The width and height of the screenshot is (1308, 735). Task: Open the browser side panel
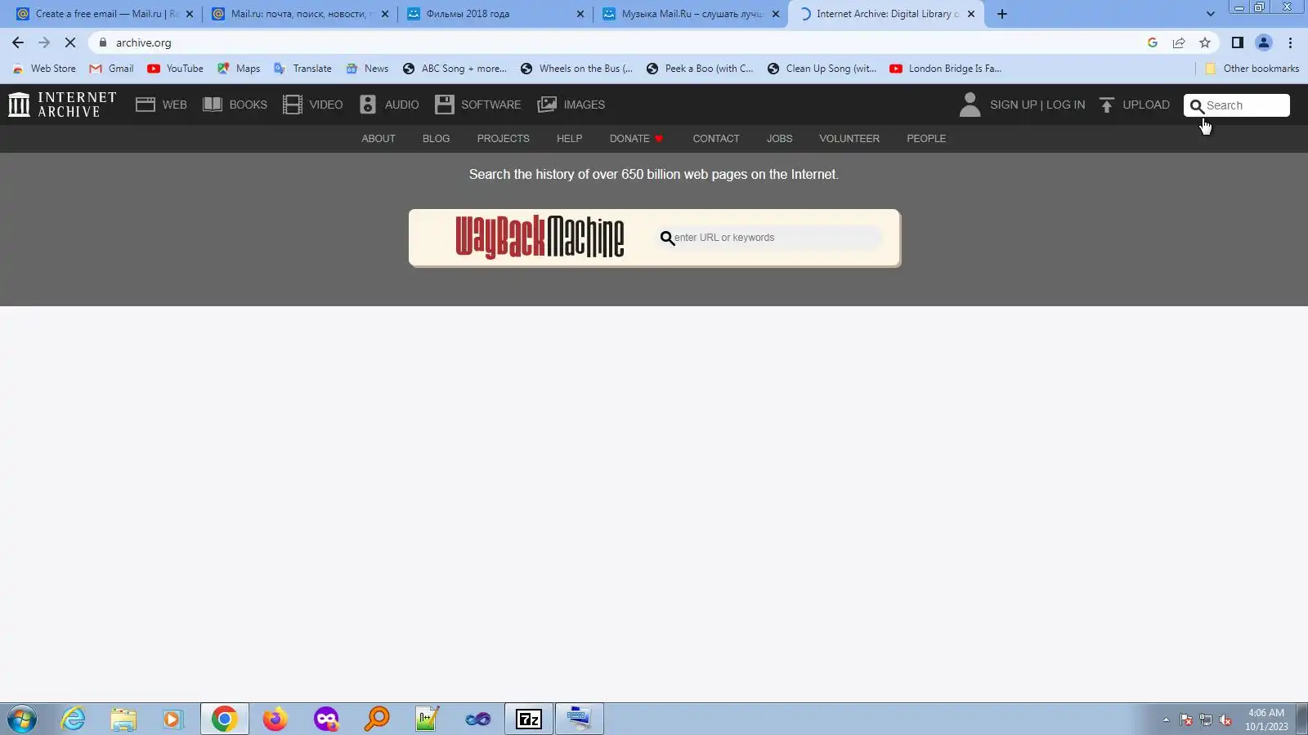click(x=1238, y=42)
